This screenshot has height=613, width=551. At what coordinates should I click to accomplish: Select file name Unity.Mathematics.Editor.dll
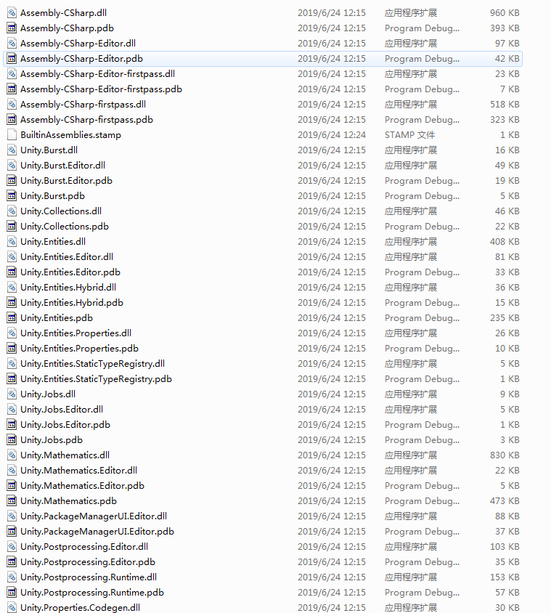(x=78, y=471)
